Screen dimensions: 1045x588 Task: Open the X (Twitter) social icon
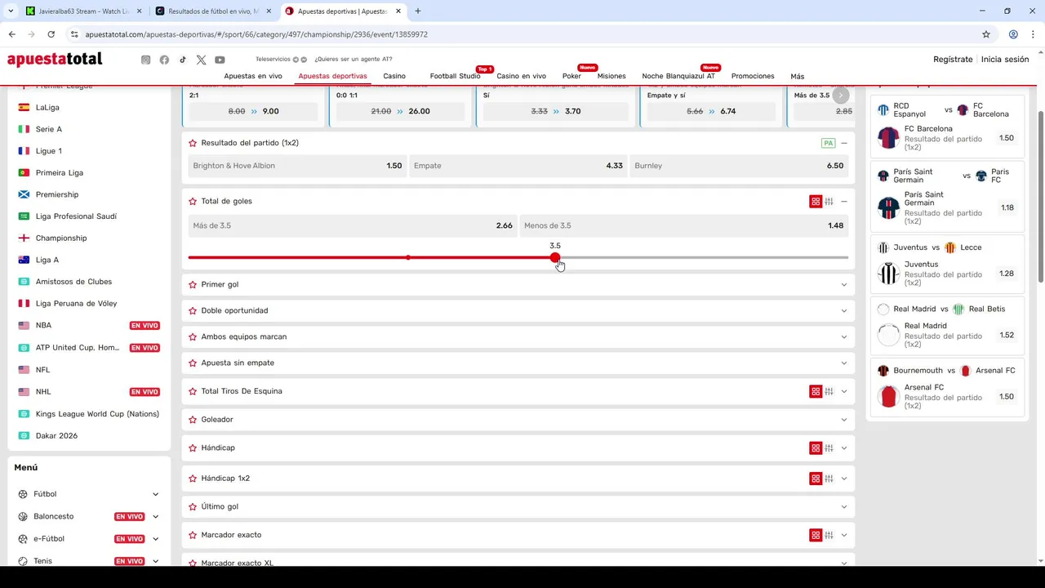coord(201,60)
